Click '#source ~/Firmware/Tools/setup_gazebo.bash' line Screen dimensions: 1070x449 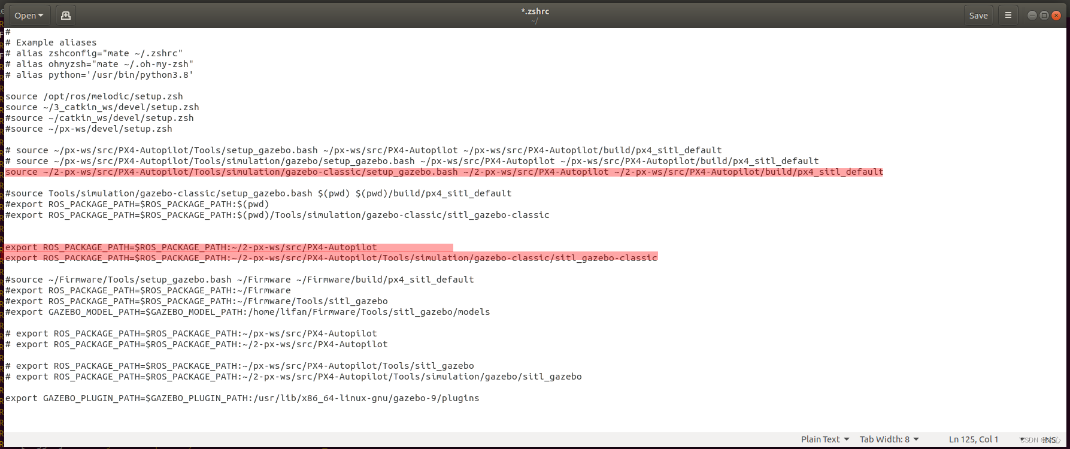click(240, 280)
